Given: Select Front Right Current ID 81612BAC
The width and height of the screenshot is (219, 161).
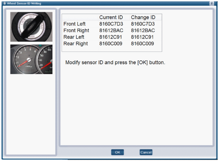Looking at the screenshot, I should 111,30.
